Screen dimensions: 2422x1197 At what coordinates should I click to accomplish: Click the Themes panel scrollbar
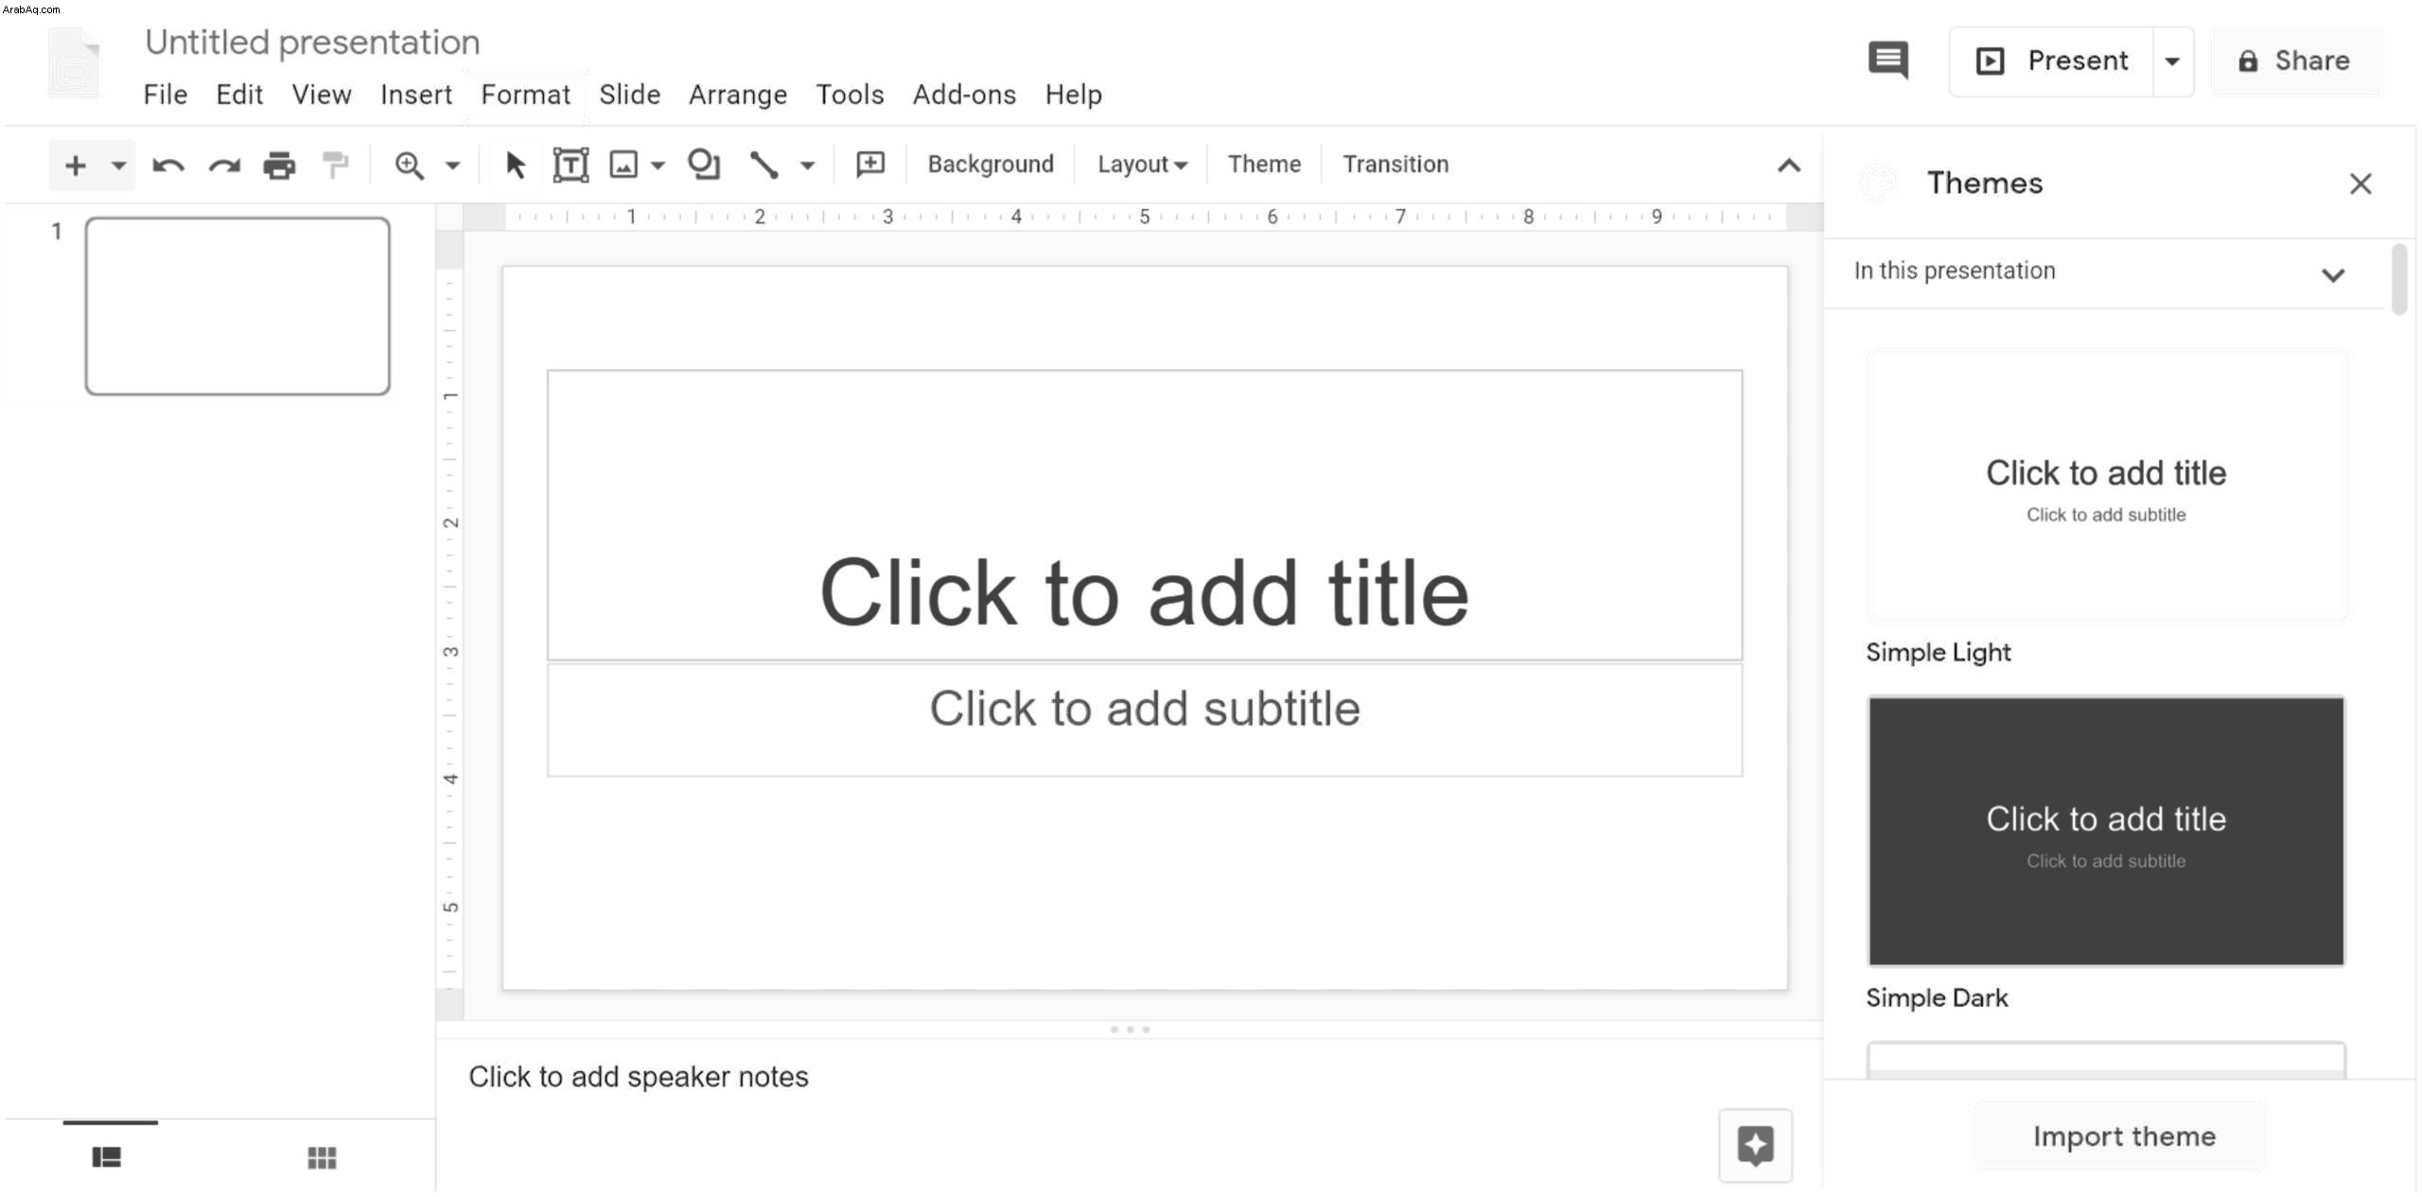point(2398,279)
